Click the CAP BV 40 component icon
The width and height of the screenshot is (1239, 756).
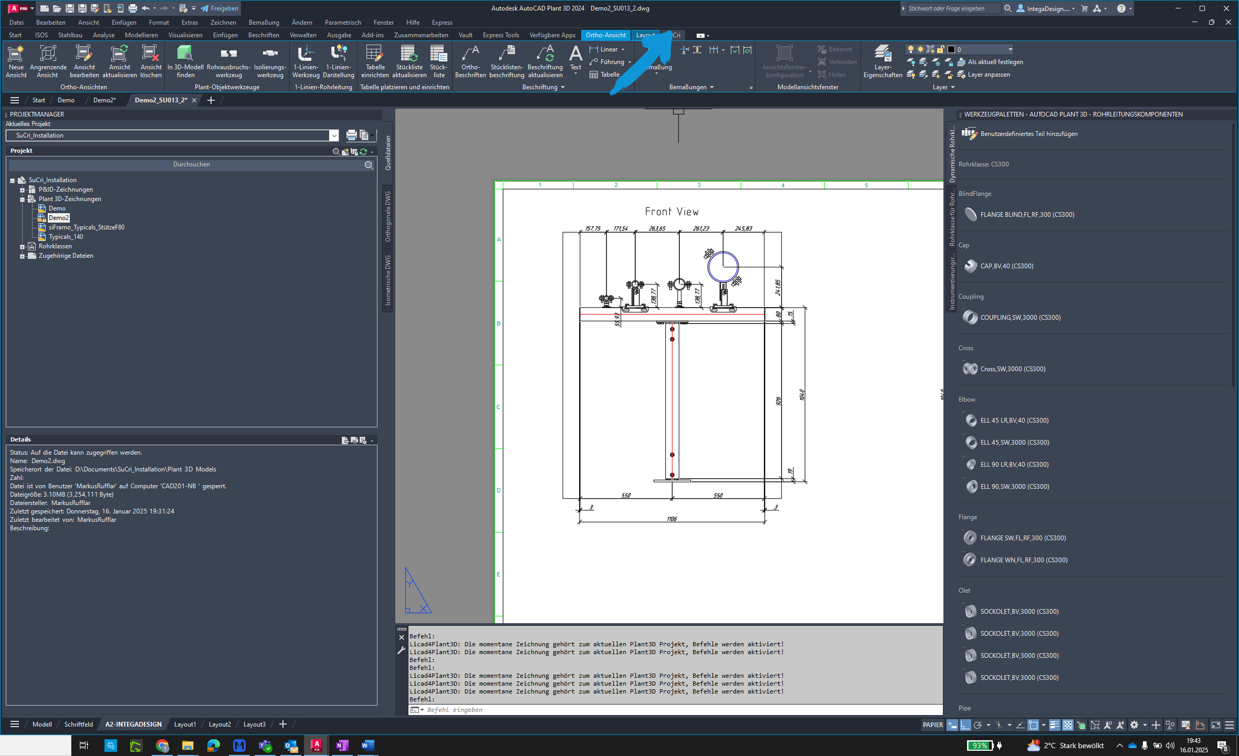(970, 266)
